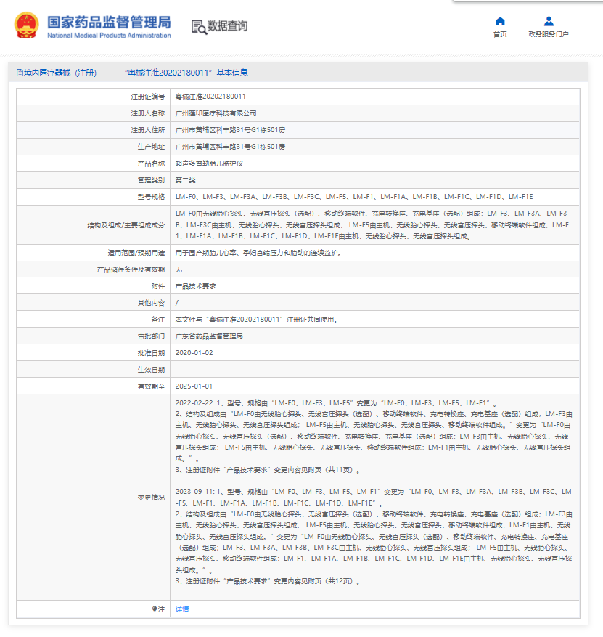Click the 共12页 attachment change line
This screenshot has height=637, width=603.
click(x=268, y=581)
